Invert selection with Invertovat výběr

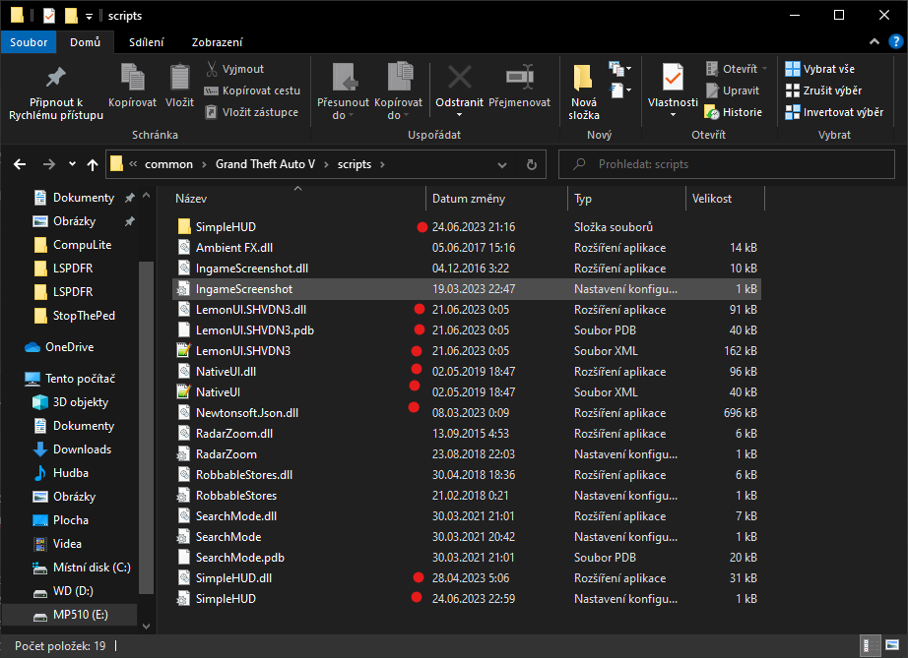(834, 112)
